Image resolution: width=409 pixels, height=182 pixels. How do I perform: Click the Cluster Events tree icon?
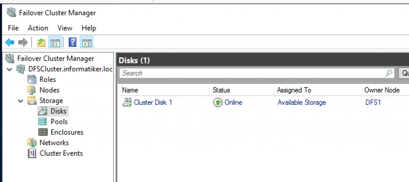(32, 153)
